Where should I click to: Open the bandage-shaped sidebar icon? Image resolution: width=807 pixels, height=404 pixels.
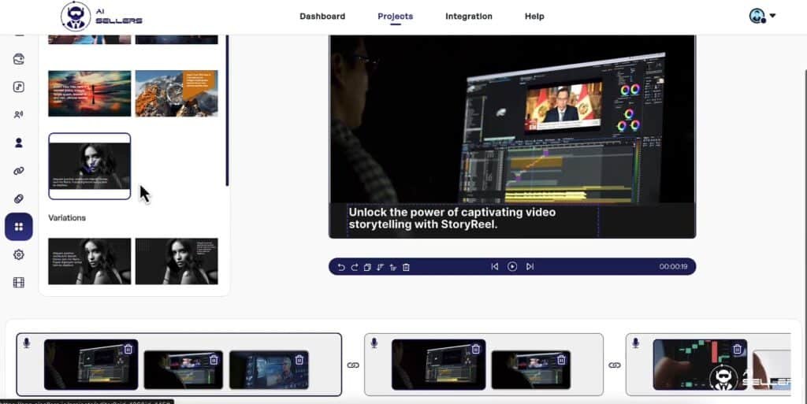coord(19,199)
